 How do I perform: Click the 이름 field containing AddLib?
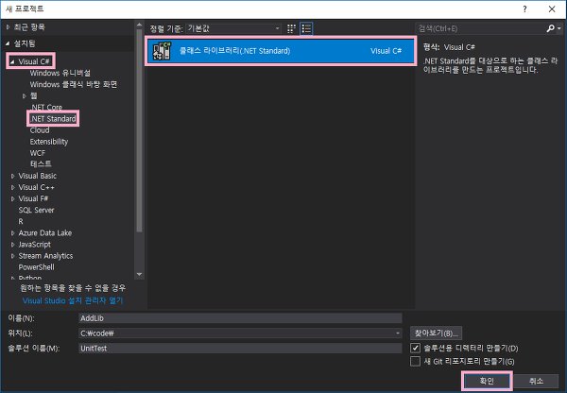[240, 318]
